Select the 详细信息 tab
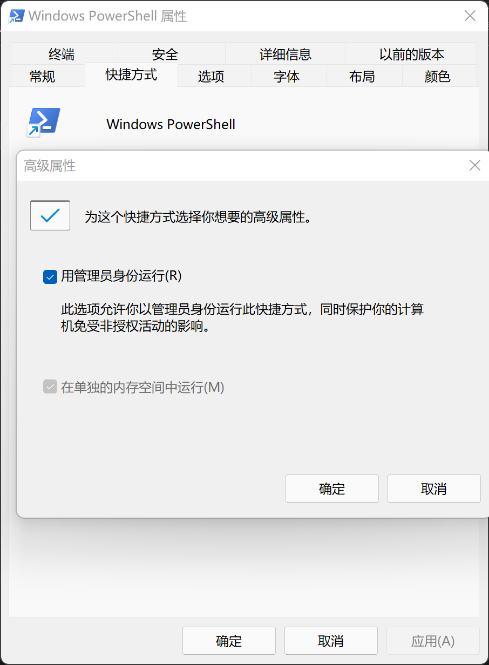489x665 pixels. click(285, 54)
